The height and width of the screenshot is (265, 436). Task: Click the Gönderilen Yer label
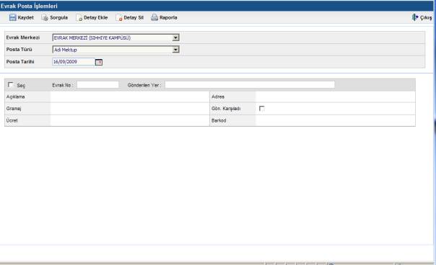click(x=144, y=85)
